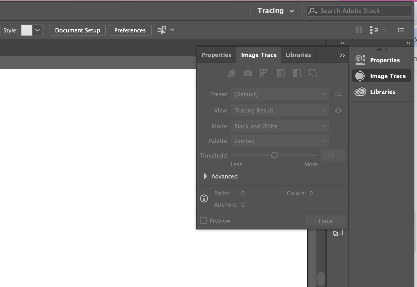Click the tracing info icon

coord(204,198)
